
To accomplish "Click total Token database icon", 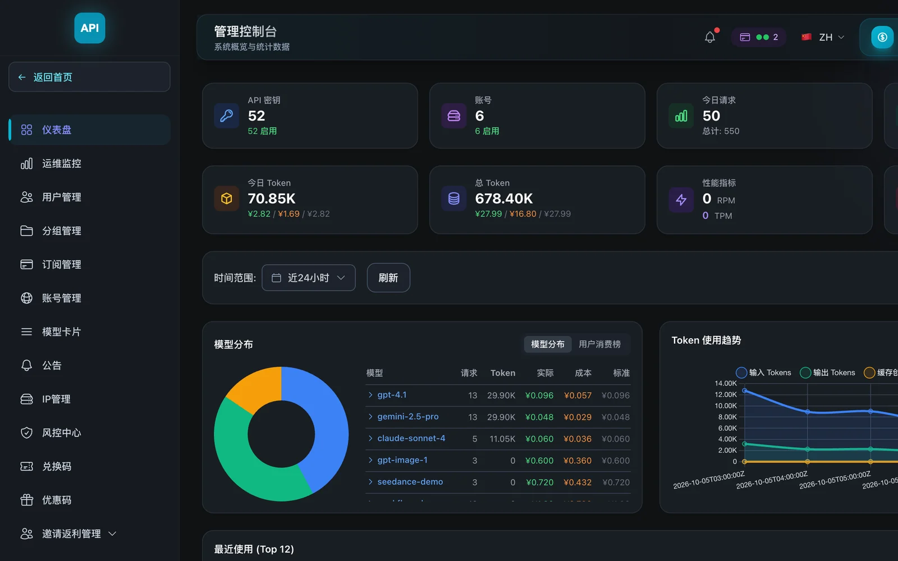I will tap(454, 199).
